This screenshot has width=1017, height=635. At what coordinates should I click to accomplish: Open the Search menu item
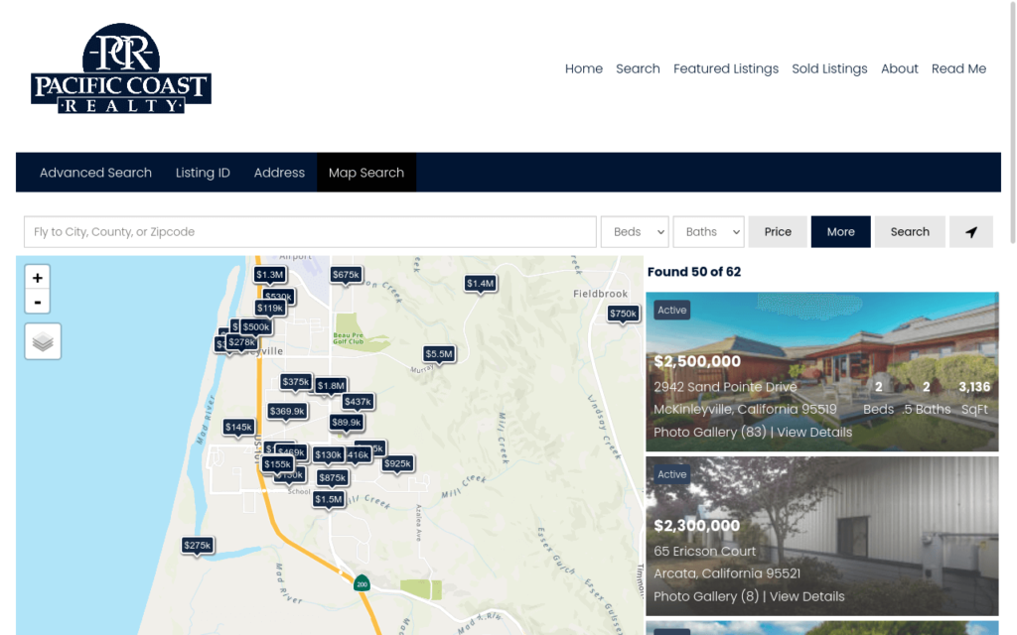tap(638, 68)
